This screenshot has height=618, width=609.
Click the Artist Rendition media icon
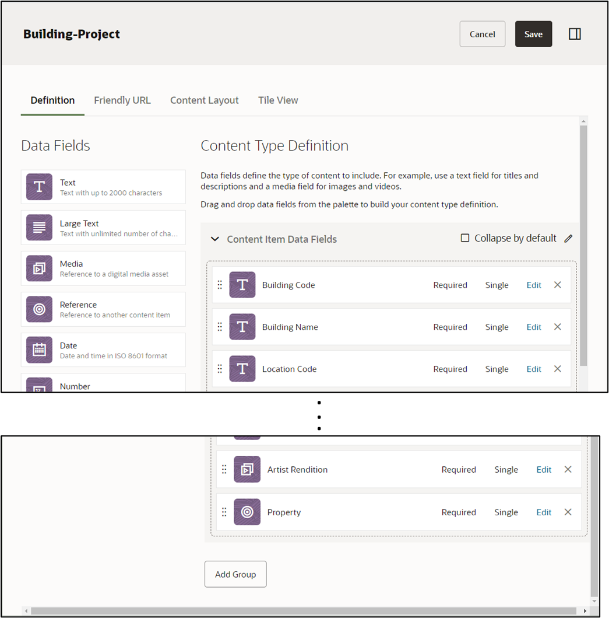247,469
